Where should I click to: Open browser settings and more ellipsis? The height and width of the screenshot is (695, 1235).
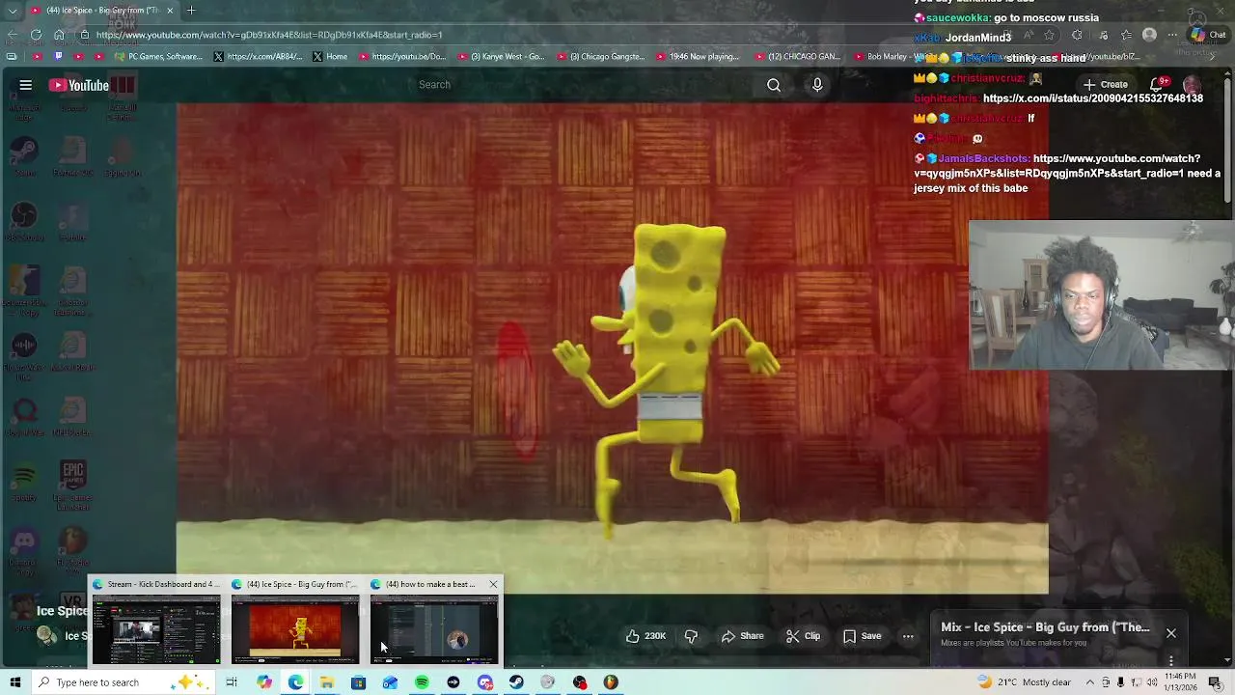coord(1174,35)
